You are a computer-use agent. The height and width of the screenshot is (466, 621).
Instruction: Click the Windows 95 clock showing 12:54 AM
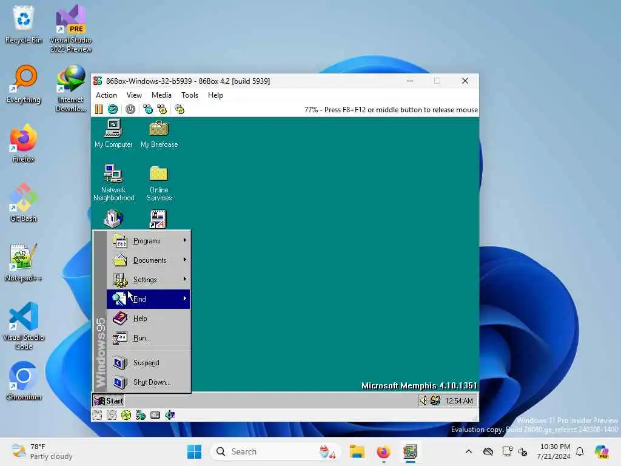point(458,400)
